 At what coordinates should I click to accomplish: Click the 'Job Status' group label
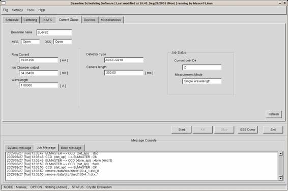[179, 53]
